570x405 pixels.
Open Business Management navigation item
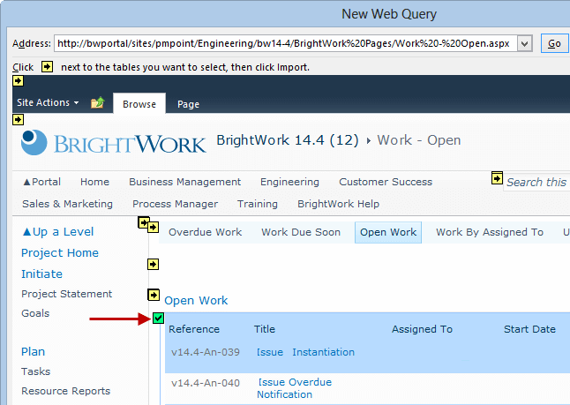click(184, 182)
